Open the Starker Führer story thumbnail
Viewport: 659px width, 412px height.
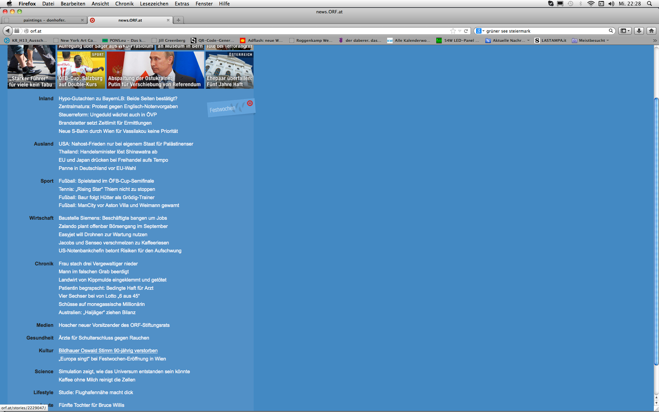coord(31,67)
